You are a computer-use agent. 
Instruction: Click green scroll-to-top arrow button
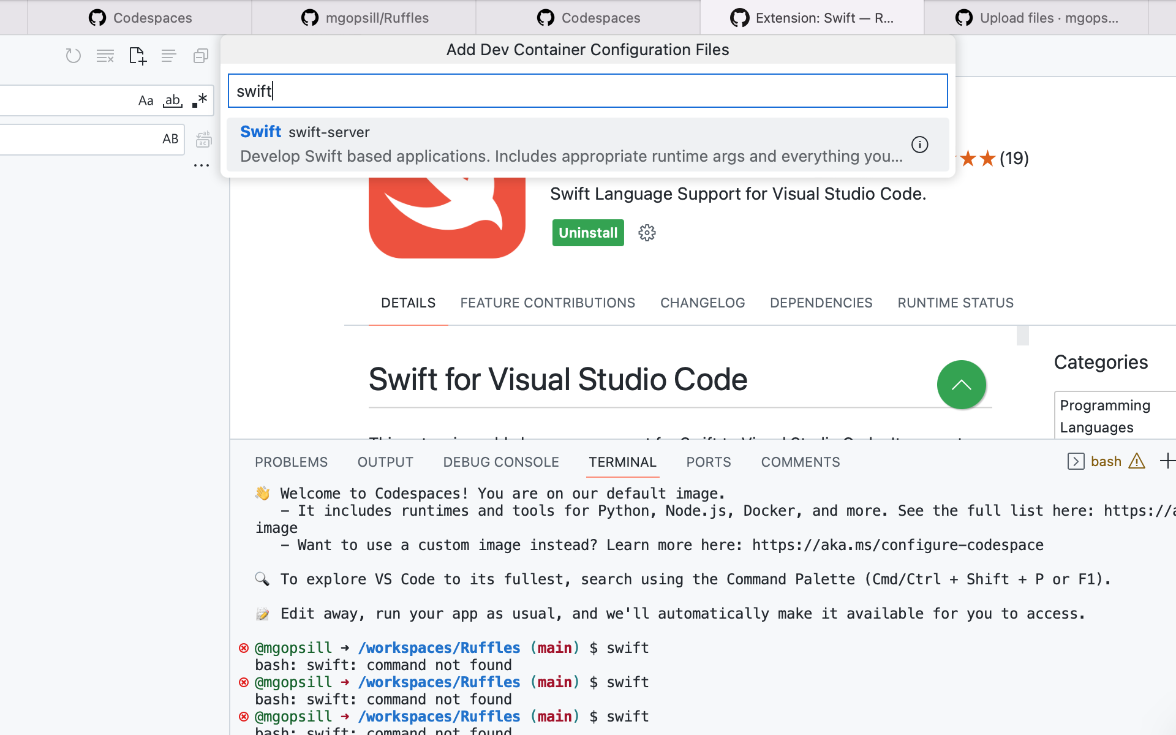click(x=962, y=385)
